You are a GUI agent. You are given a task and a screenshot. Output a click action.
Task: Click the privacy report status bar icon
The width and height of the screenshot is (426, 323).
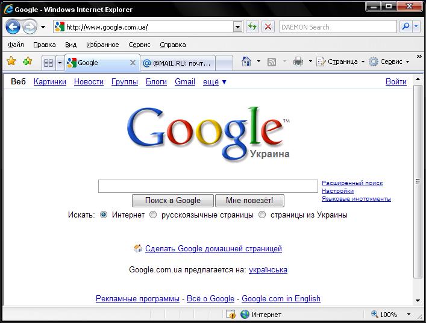[231, 315]
